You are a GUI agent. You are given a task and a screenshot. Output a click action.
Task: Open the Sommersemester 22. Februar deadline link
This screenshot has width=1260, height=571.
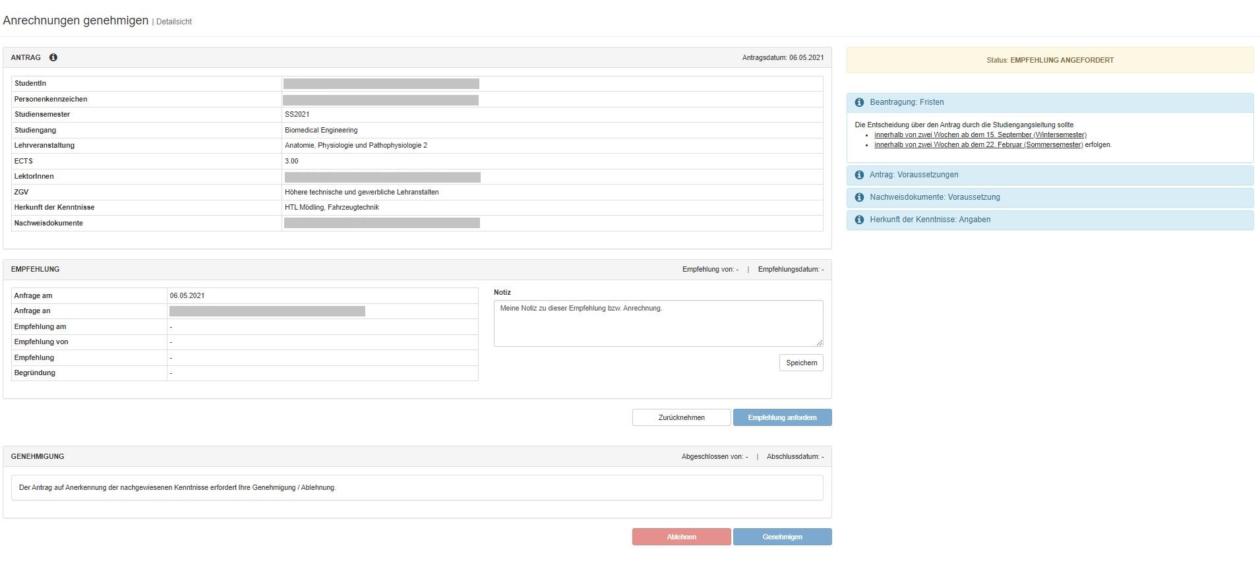click(x=978, y=144)
